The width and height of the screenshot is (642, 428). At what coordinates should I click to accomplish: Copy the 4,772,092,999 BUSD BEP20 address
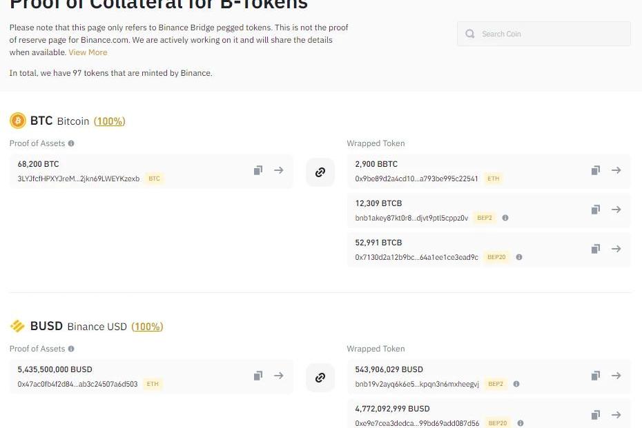[595, 415]
